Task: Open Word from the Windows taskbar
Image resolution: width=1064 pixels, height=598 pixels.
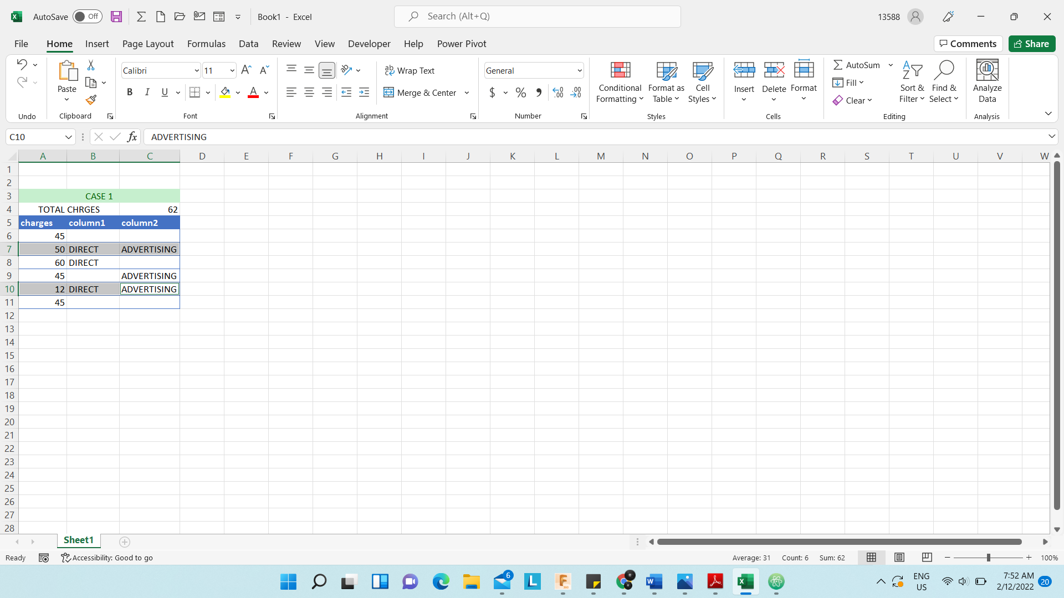Action: [x=654, y=581]
